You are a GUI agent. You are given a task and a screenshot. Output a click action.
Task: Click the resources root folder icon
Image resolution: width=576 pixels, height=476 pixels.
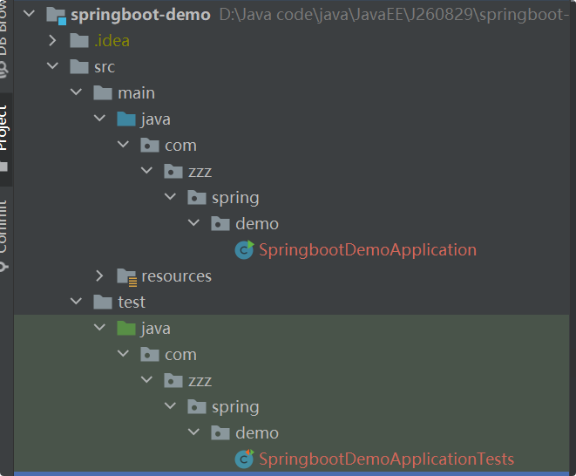tap(126, 277)
